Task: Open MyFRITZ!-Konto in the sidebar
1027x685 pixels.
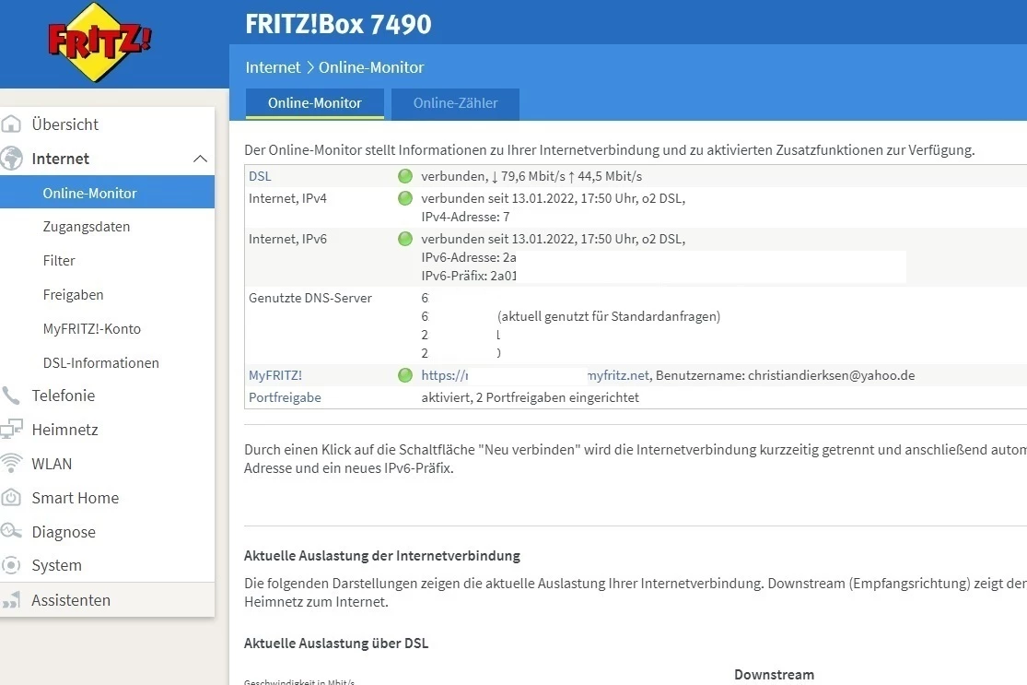Action: [x=92, y=328]
